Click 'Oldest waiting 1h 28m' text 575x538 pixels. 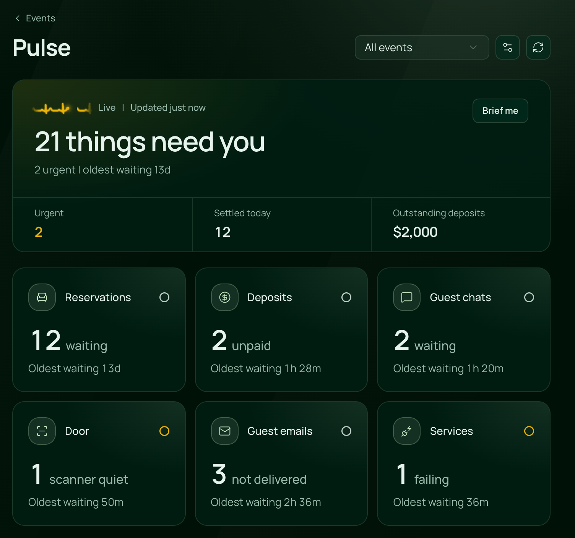pos(266,368)
